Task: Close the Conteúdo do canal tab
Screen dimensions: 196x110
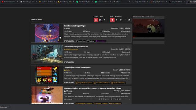Action: click(x=17, y=2)
